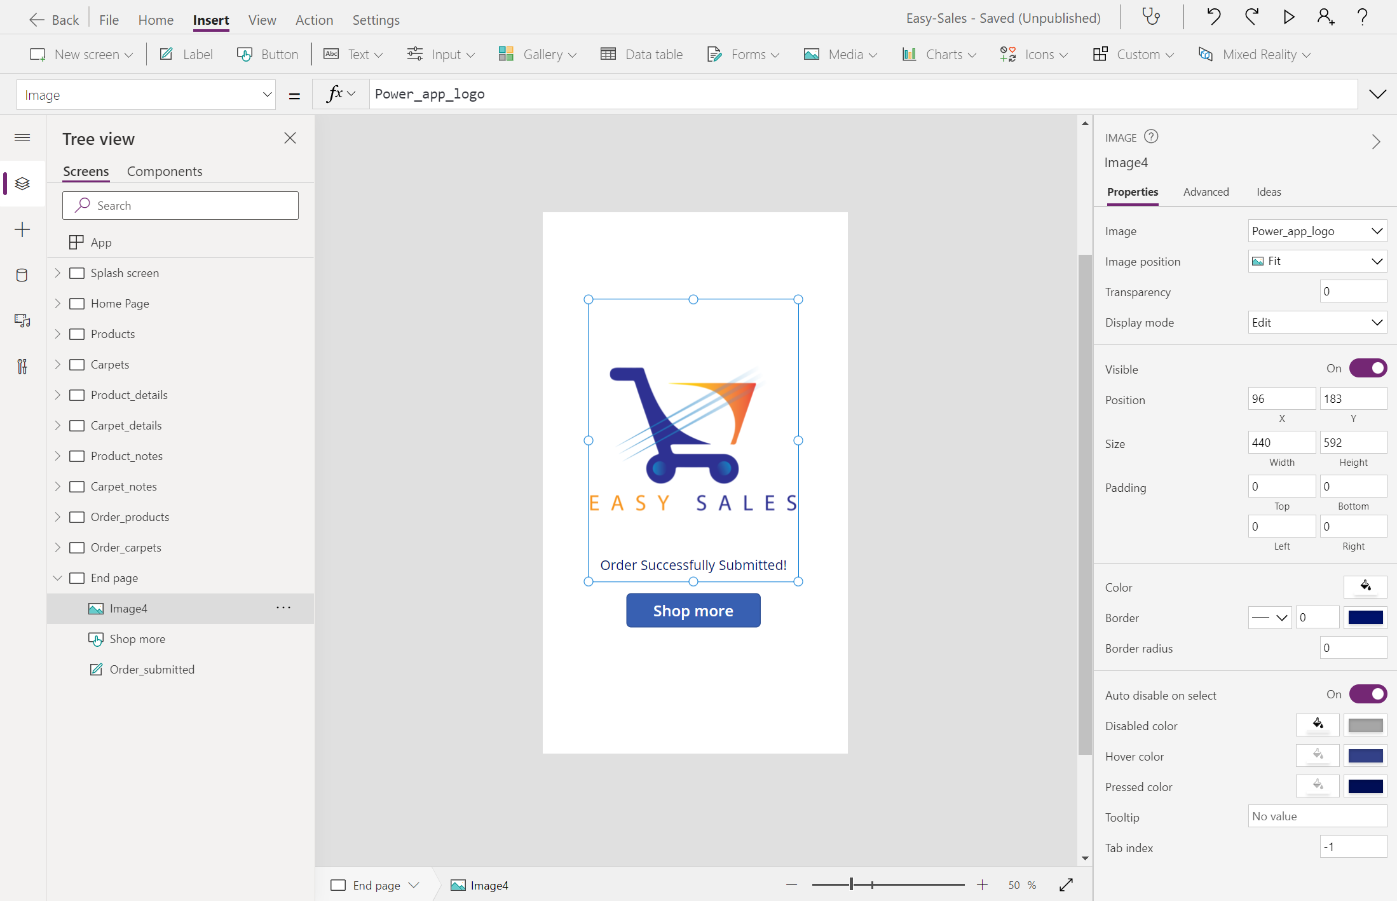The image size is (1397, 901).
Task: Switch to the Advanced properties tab
Action: 1206,192
